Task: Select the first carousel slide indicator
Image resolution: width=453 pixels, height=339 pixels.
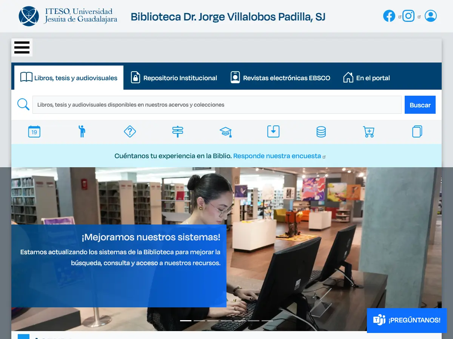Action: click(186, 321)
